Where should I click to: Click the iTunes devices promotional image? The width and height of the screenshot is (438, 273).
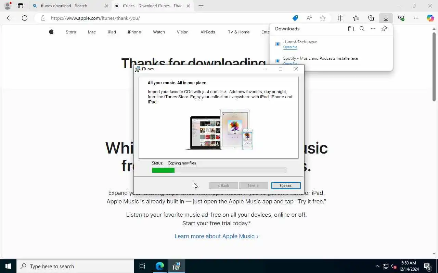click(219, 129)
